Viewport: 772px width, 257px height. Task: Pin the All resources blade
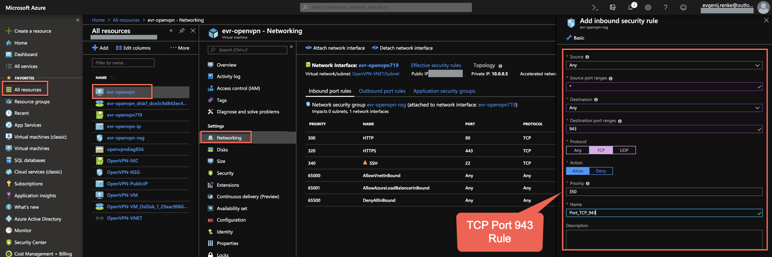[182, 31]
